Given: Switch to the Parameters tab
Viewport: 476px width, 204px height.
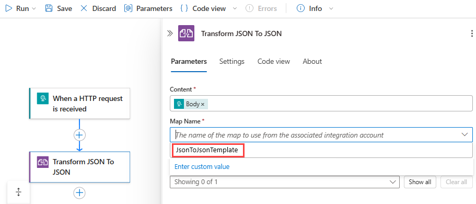Looking at the screenshot, I should (x=189, y=61).
